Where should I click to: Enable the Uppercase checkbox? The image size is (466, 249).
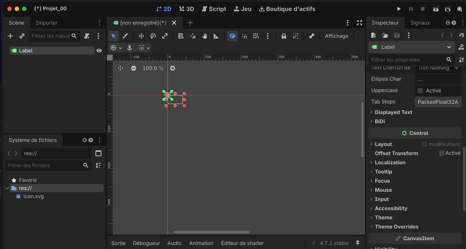pos(420,91)
